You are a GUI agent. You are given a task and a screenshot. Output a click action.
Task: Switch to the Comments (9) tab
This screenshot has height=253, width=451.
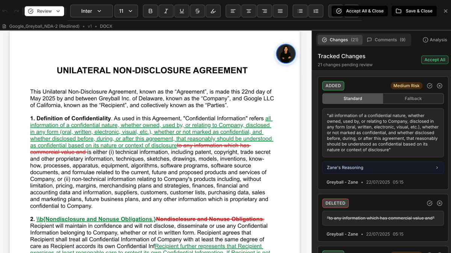pos(386,40)
